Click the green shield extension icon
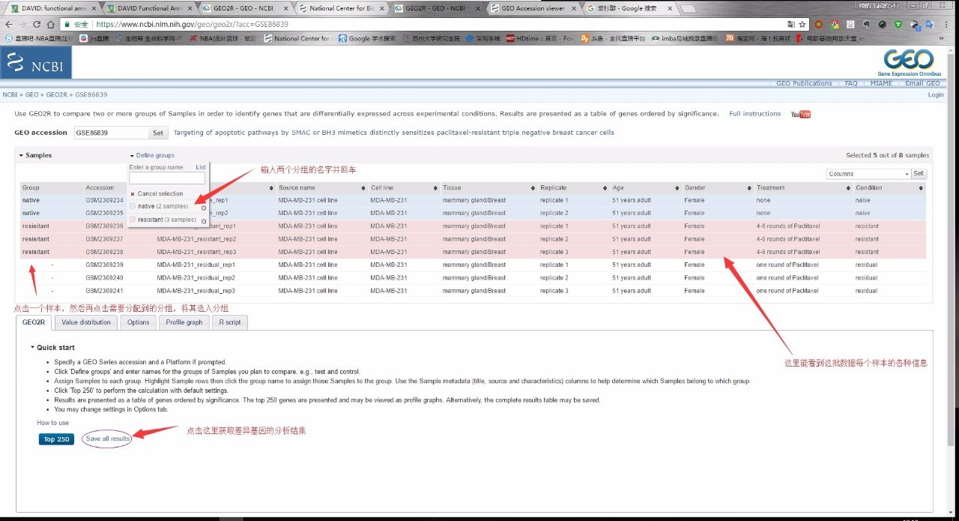 click(x=898, y=24)
